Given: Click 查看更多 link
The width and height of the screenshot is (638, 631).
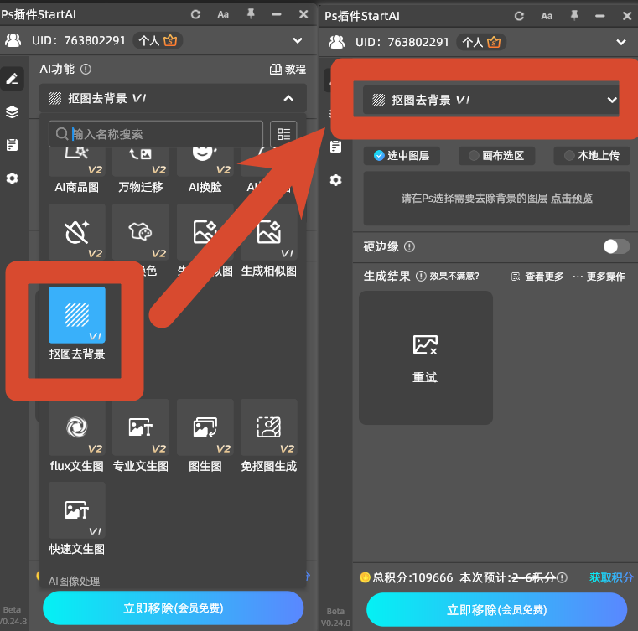Looking at the screenshot, I should point(537,277).
